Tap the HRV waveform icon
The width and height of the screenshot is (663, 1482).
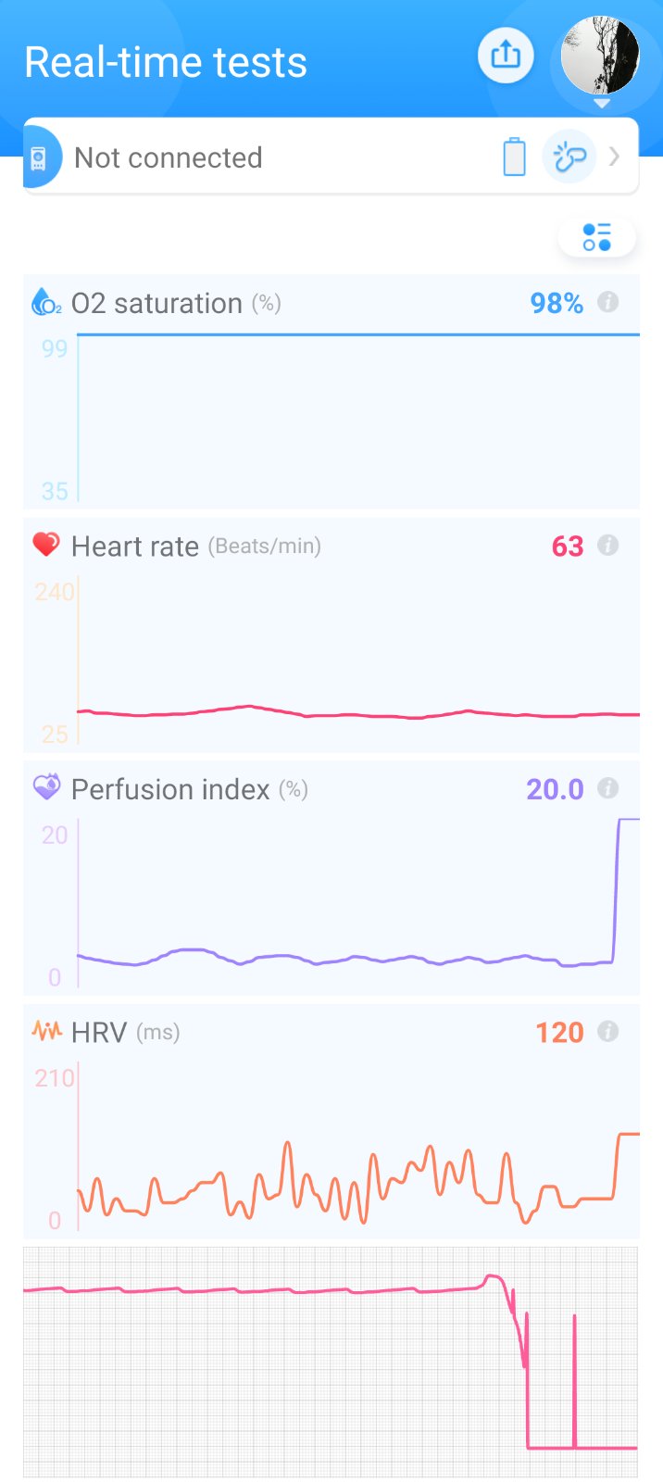[46, 1031]
